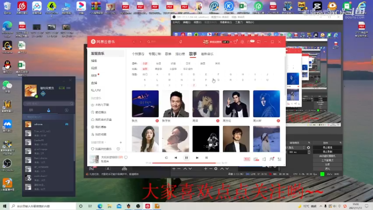Filter artists by letter Z
Viewport: 373px width, 210px height.
click(x=194, y=85)
